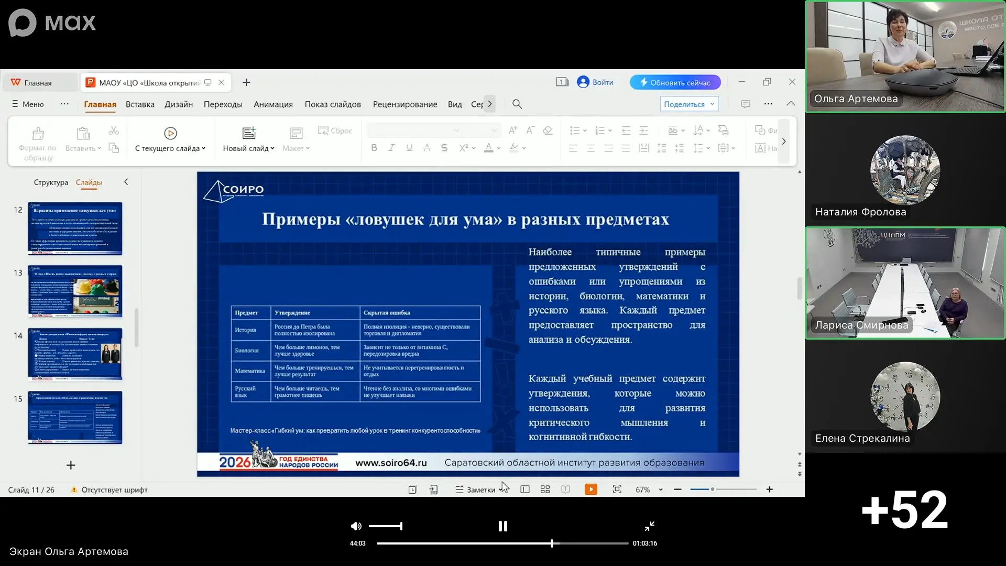The image size is (1006, 566).
Task: Open the comments icon
Action: coord(746,104)
